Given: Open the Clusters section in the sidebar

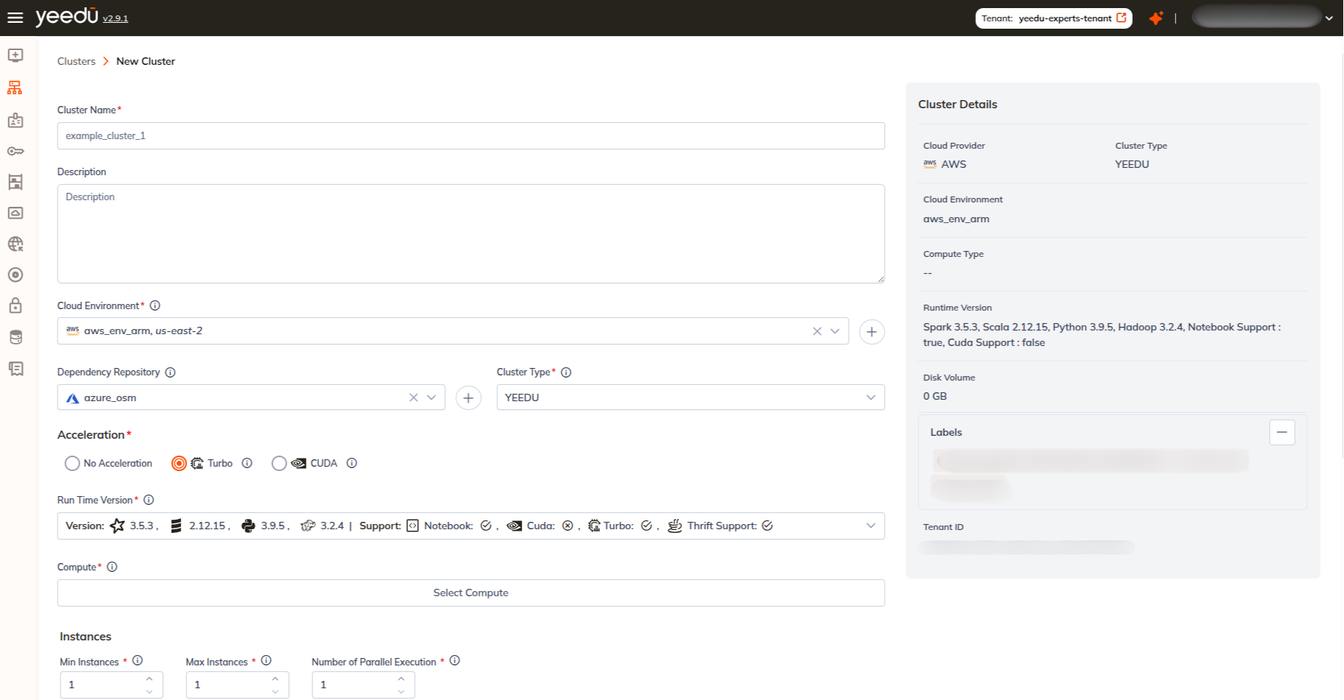Looking at the screenshot, I should pyautogui.click(x=15, y=87).
